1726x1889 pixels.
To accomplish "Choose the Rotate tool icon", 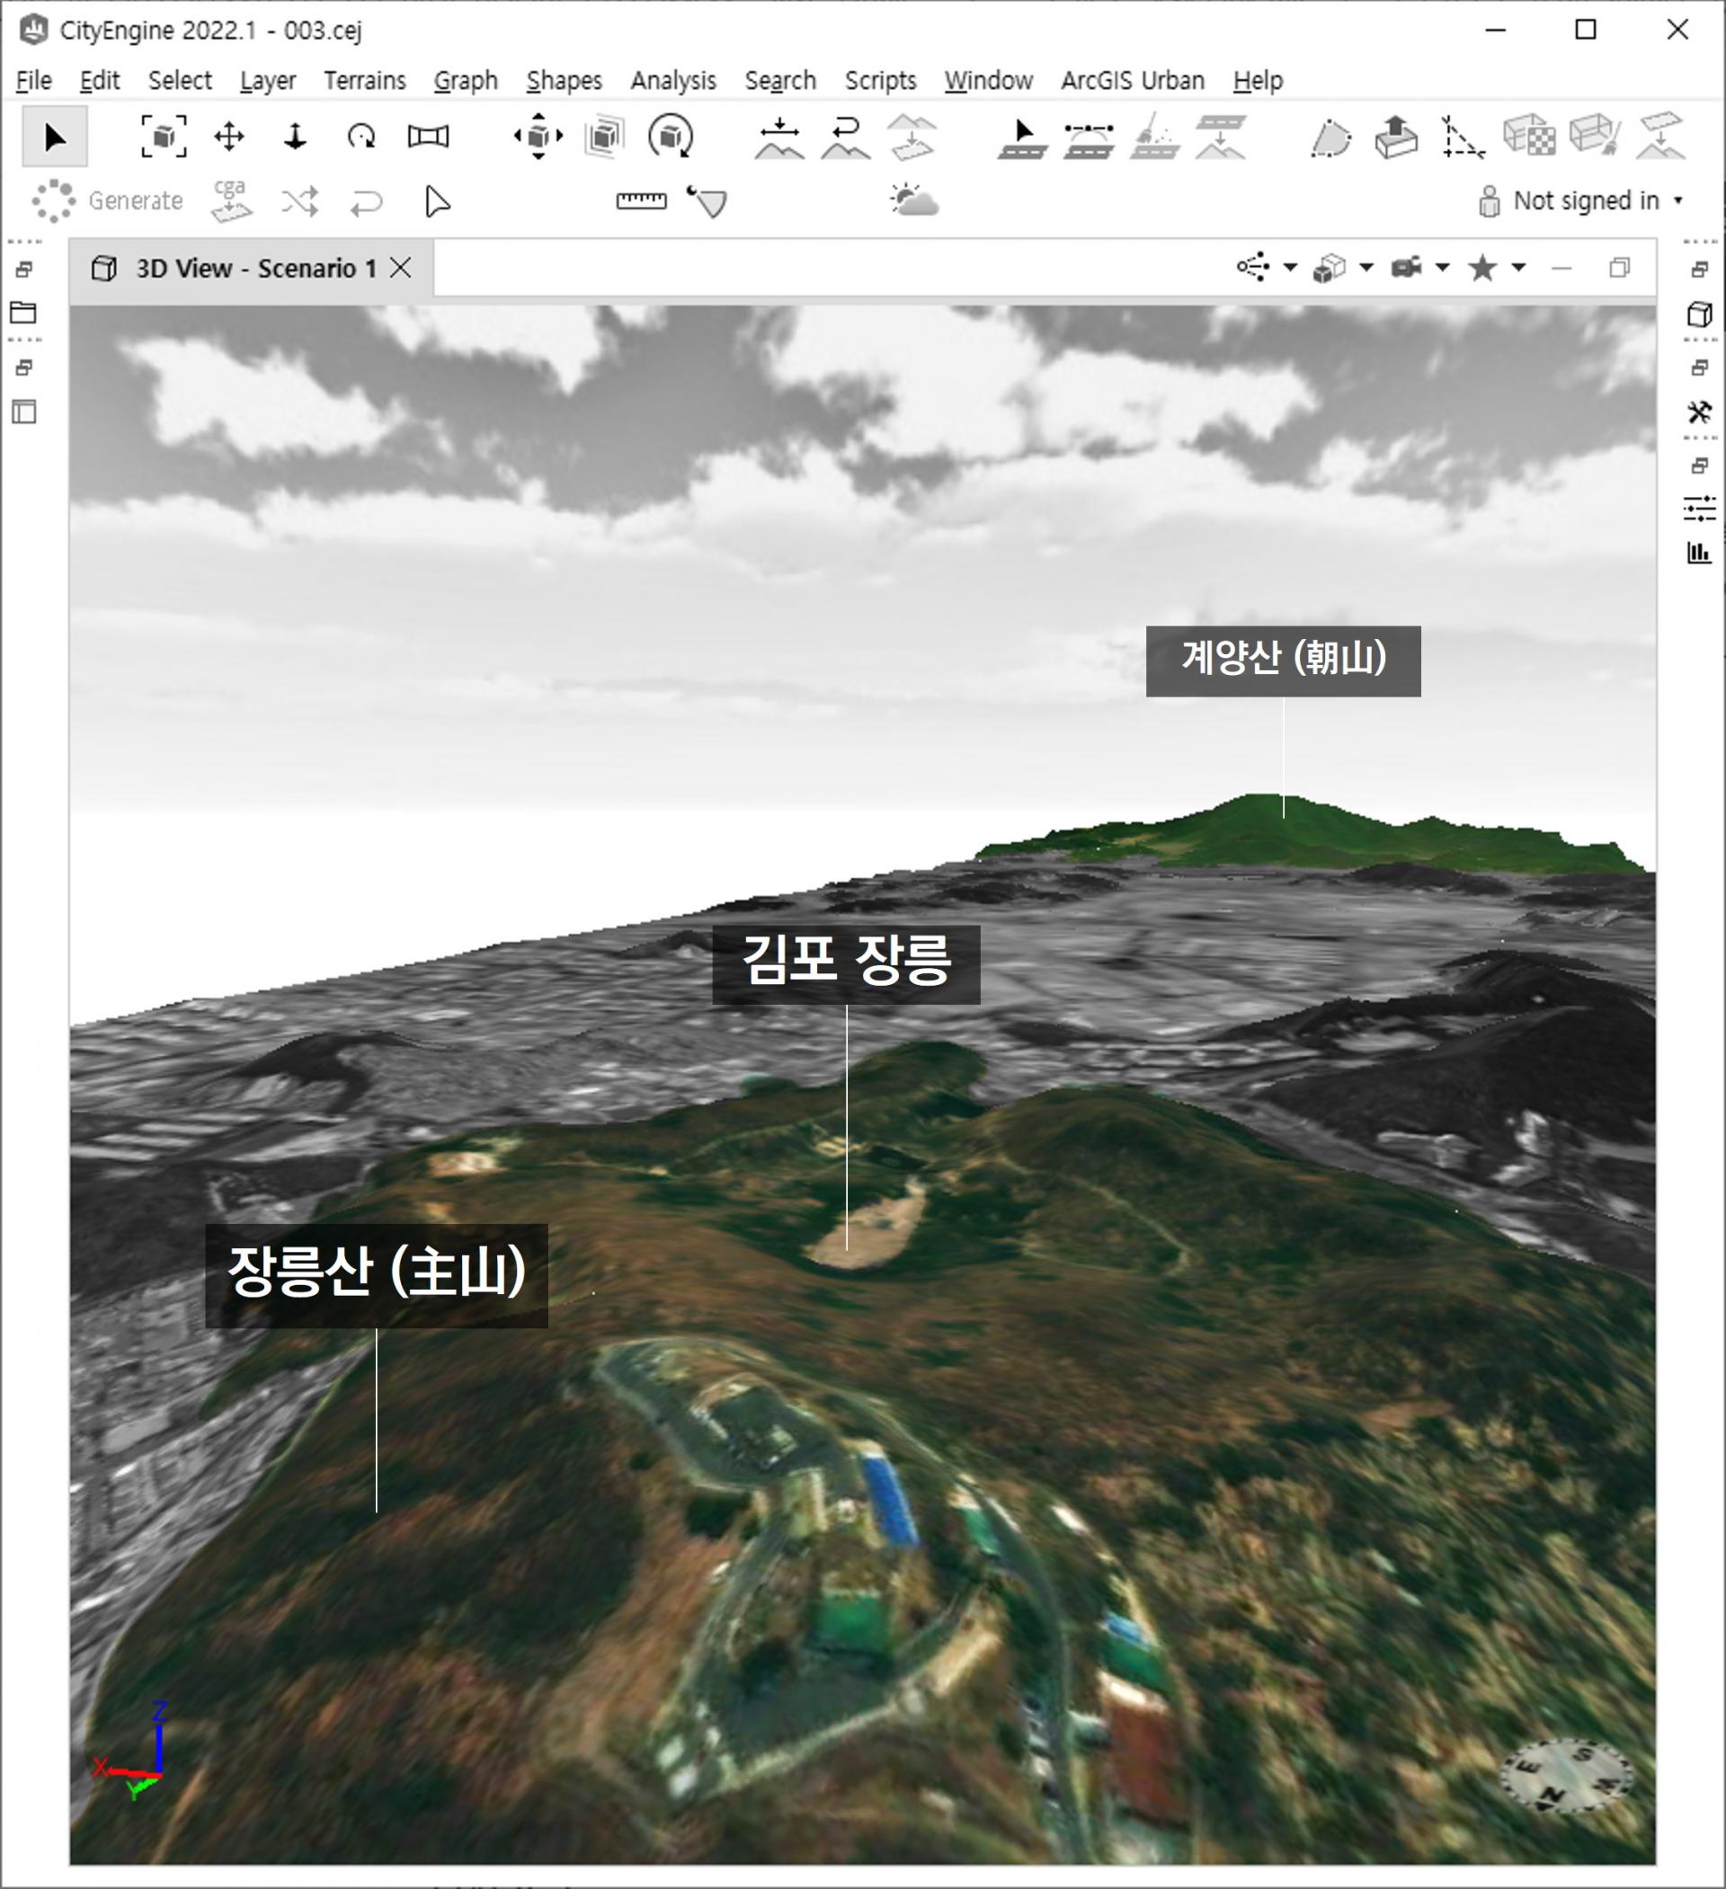I will [x=361, y=137].
